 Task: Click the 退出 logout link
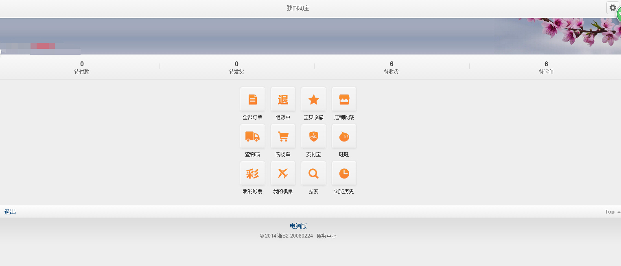pos(10,211)
